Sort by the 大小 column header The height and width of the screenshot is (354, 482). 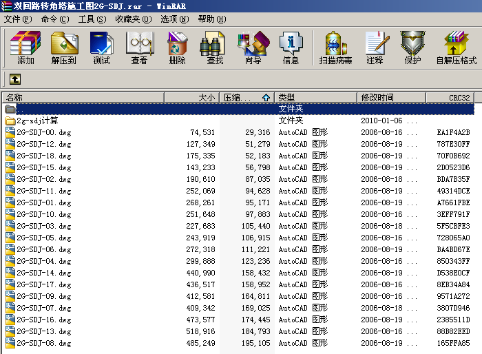(191, 98)
